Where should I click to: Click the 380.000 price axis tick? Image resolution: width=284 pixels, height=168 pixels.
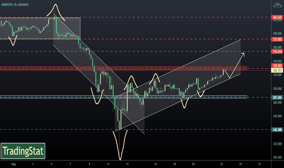[277, 33]
